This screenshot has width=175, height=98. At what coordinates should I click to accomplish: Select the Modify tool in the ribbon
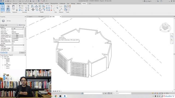pos(2,8)
